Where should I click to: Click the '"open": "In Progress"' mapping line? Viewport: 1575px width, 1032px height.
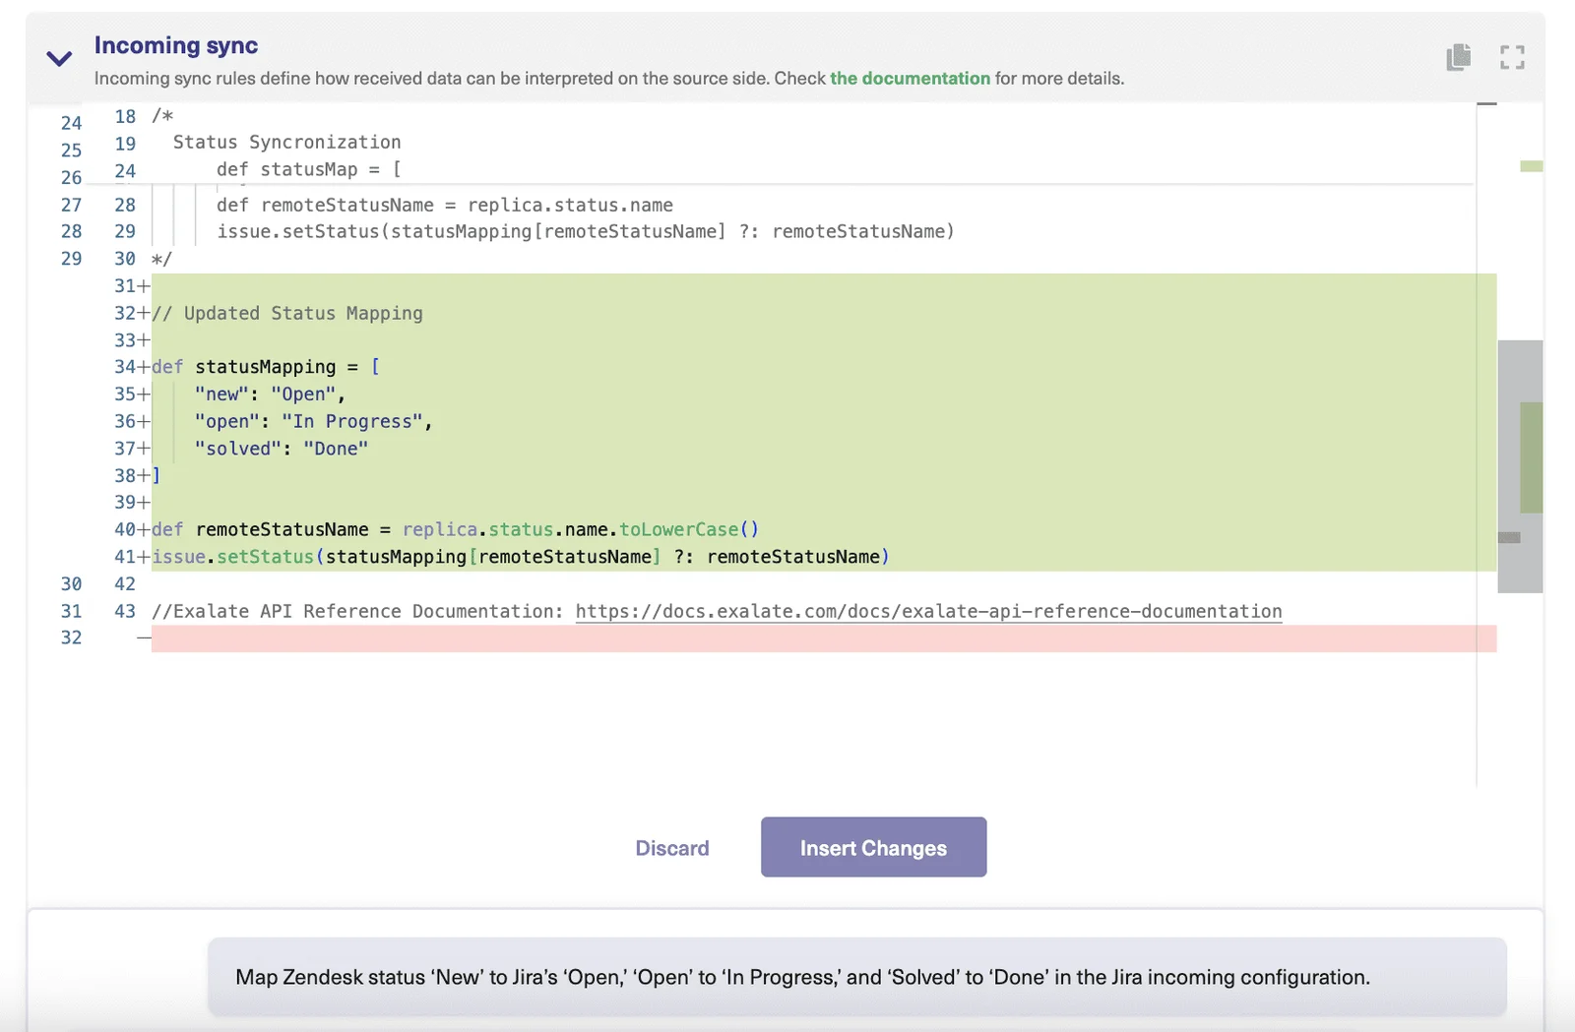[313, 421]
